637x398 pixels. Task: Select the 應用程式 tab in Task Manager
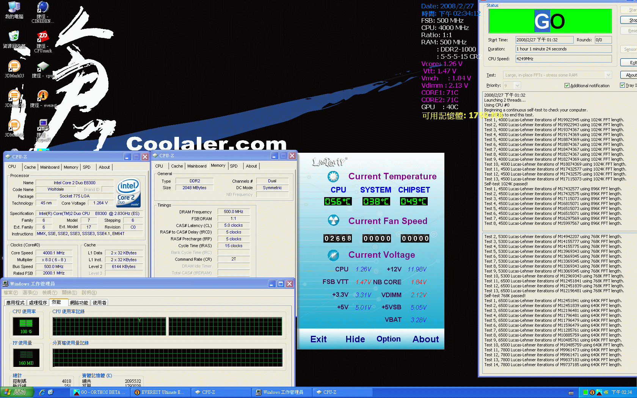tap(15, 302)
